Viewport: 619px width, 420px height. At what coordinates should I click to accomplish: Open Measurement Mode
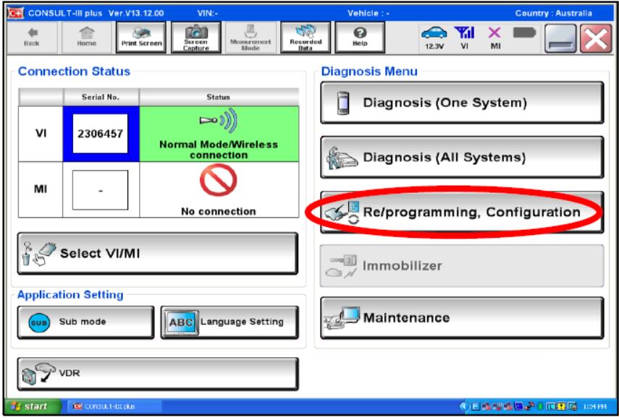250,38
